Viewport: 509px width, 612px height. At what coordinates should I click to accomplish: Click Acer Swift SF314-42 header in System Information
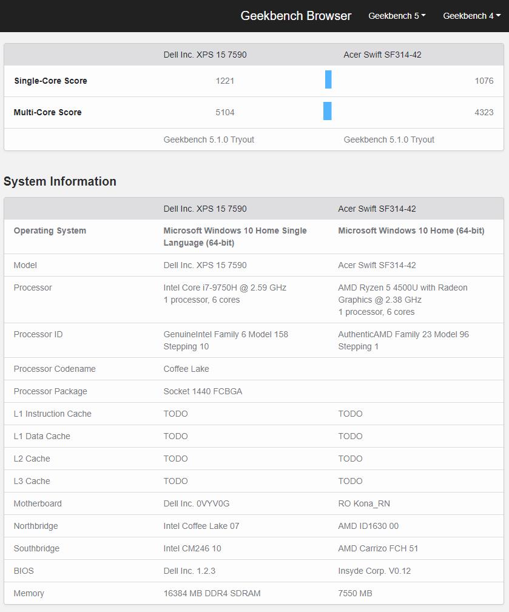pos(377,209)
